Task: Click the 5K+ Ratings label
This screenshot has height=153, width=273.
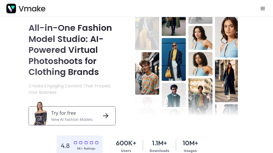Action: [86, 148]
